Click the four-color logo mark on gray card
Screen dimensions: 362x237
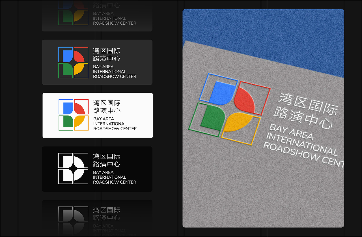(73, 63)
